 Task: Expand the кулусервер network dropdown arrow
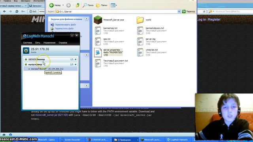tap(76, 64)
